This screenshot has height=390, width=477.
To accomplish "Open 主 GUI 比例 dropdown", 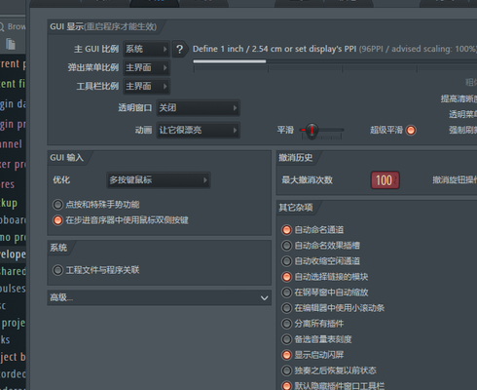I will pyautogui.click(x=146, y=49).
